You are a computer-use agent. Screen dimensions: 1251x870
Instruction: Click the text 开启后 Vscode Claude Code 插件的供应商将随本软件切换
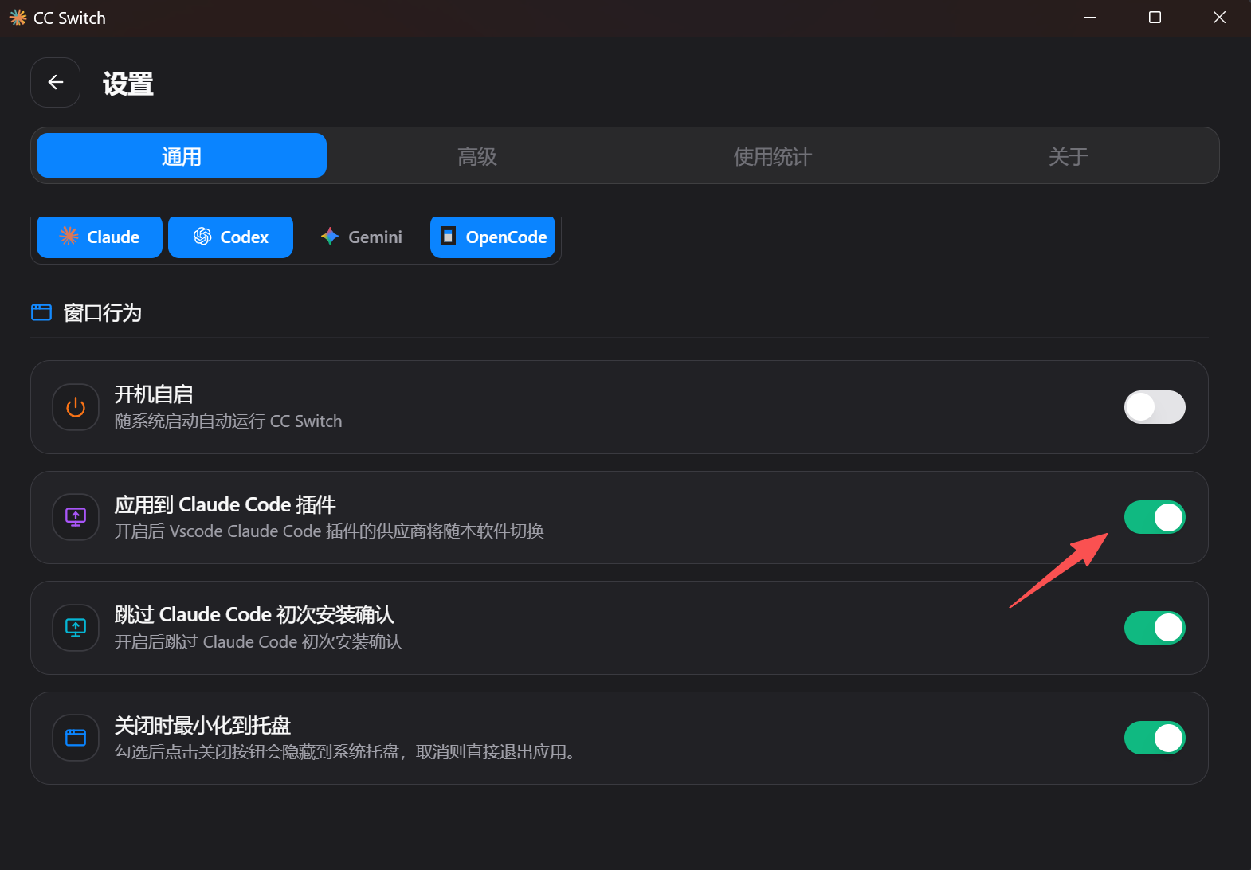pyautogui.click(x=329, y=531)
